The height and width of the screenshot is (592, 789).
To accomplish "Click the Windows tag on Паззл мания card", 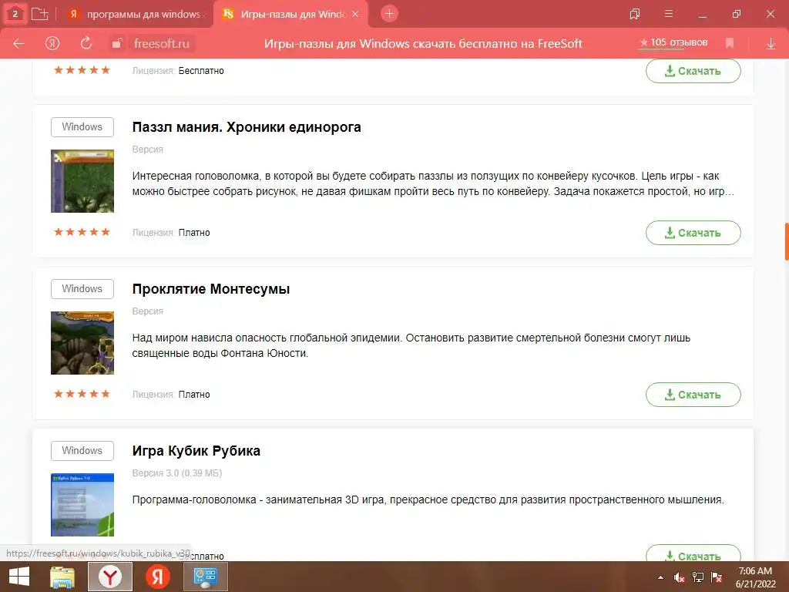I will 82,127.
